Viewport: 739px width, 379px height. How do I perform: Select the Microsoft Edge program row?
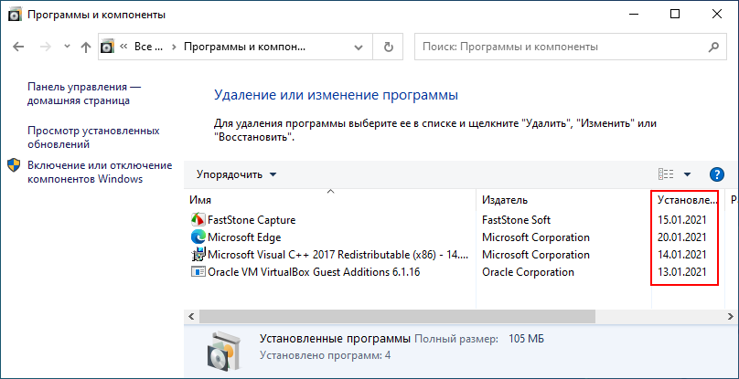(x=329, y=237)
